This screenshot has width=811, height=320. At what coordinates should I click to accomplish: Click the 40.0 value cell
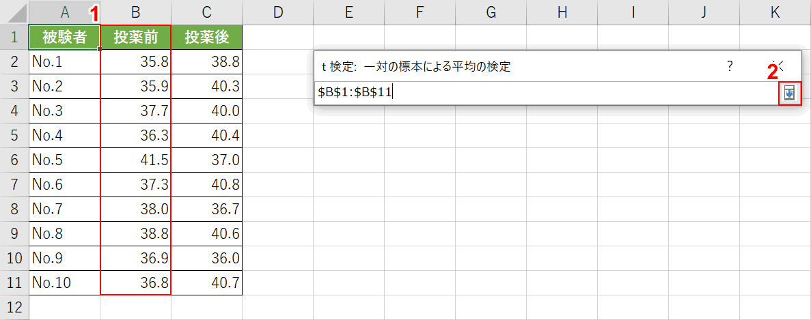[206, 111]
